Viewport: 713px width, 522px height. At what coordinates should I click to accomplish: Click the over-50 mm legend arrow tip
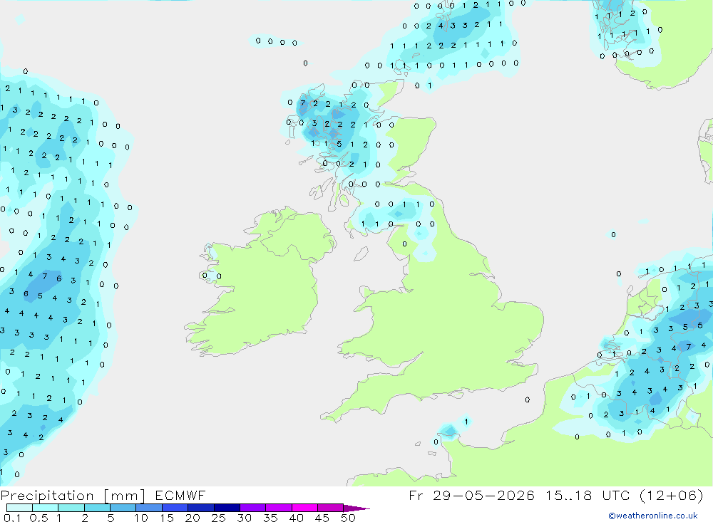pyautogui.click(x=357, y=508)
